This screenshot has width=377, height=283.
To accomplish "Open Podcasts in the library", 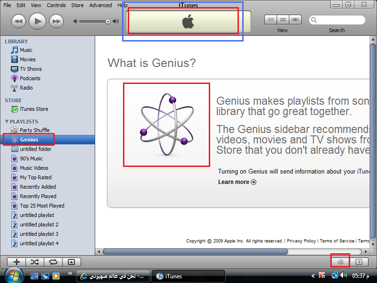I will tap(25, 78).
